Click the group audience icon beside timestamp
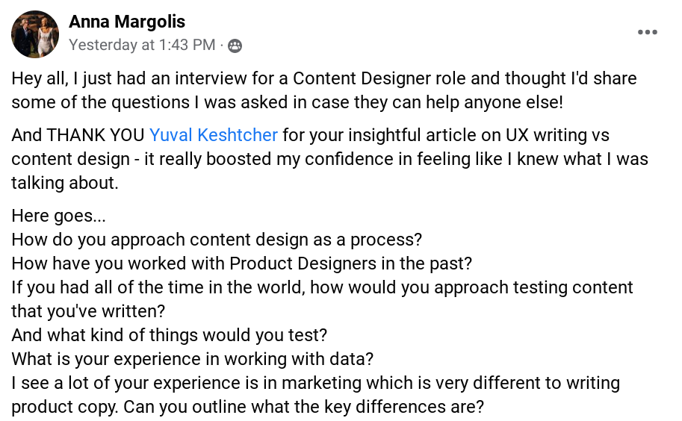682x421 pixels. tap(235, 46)
